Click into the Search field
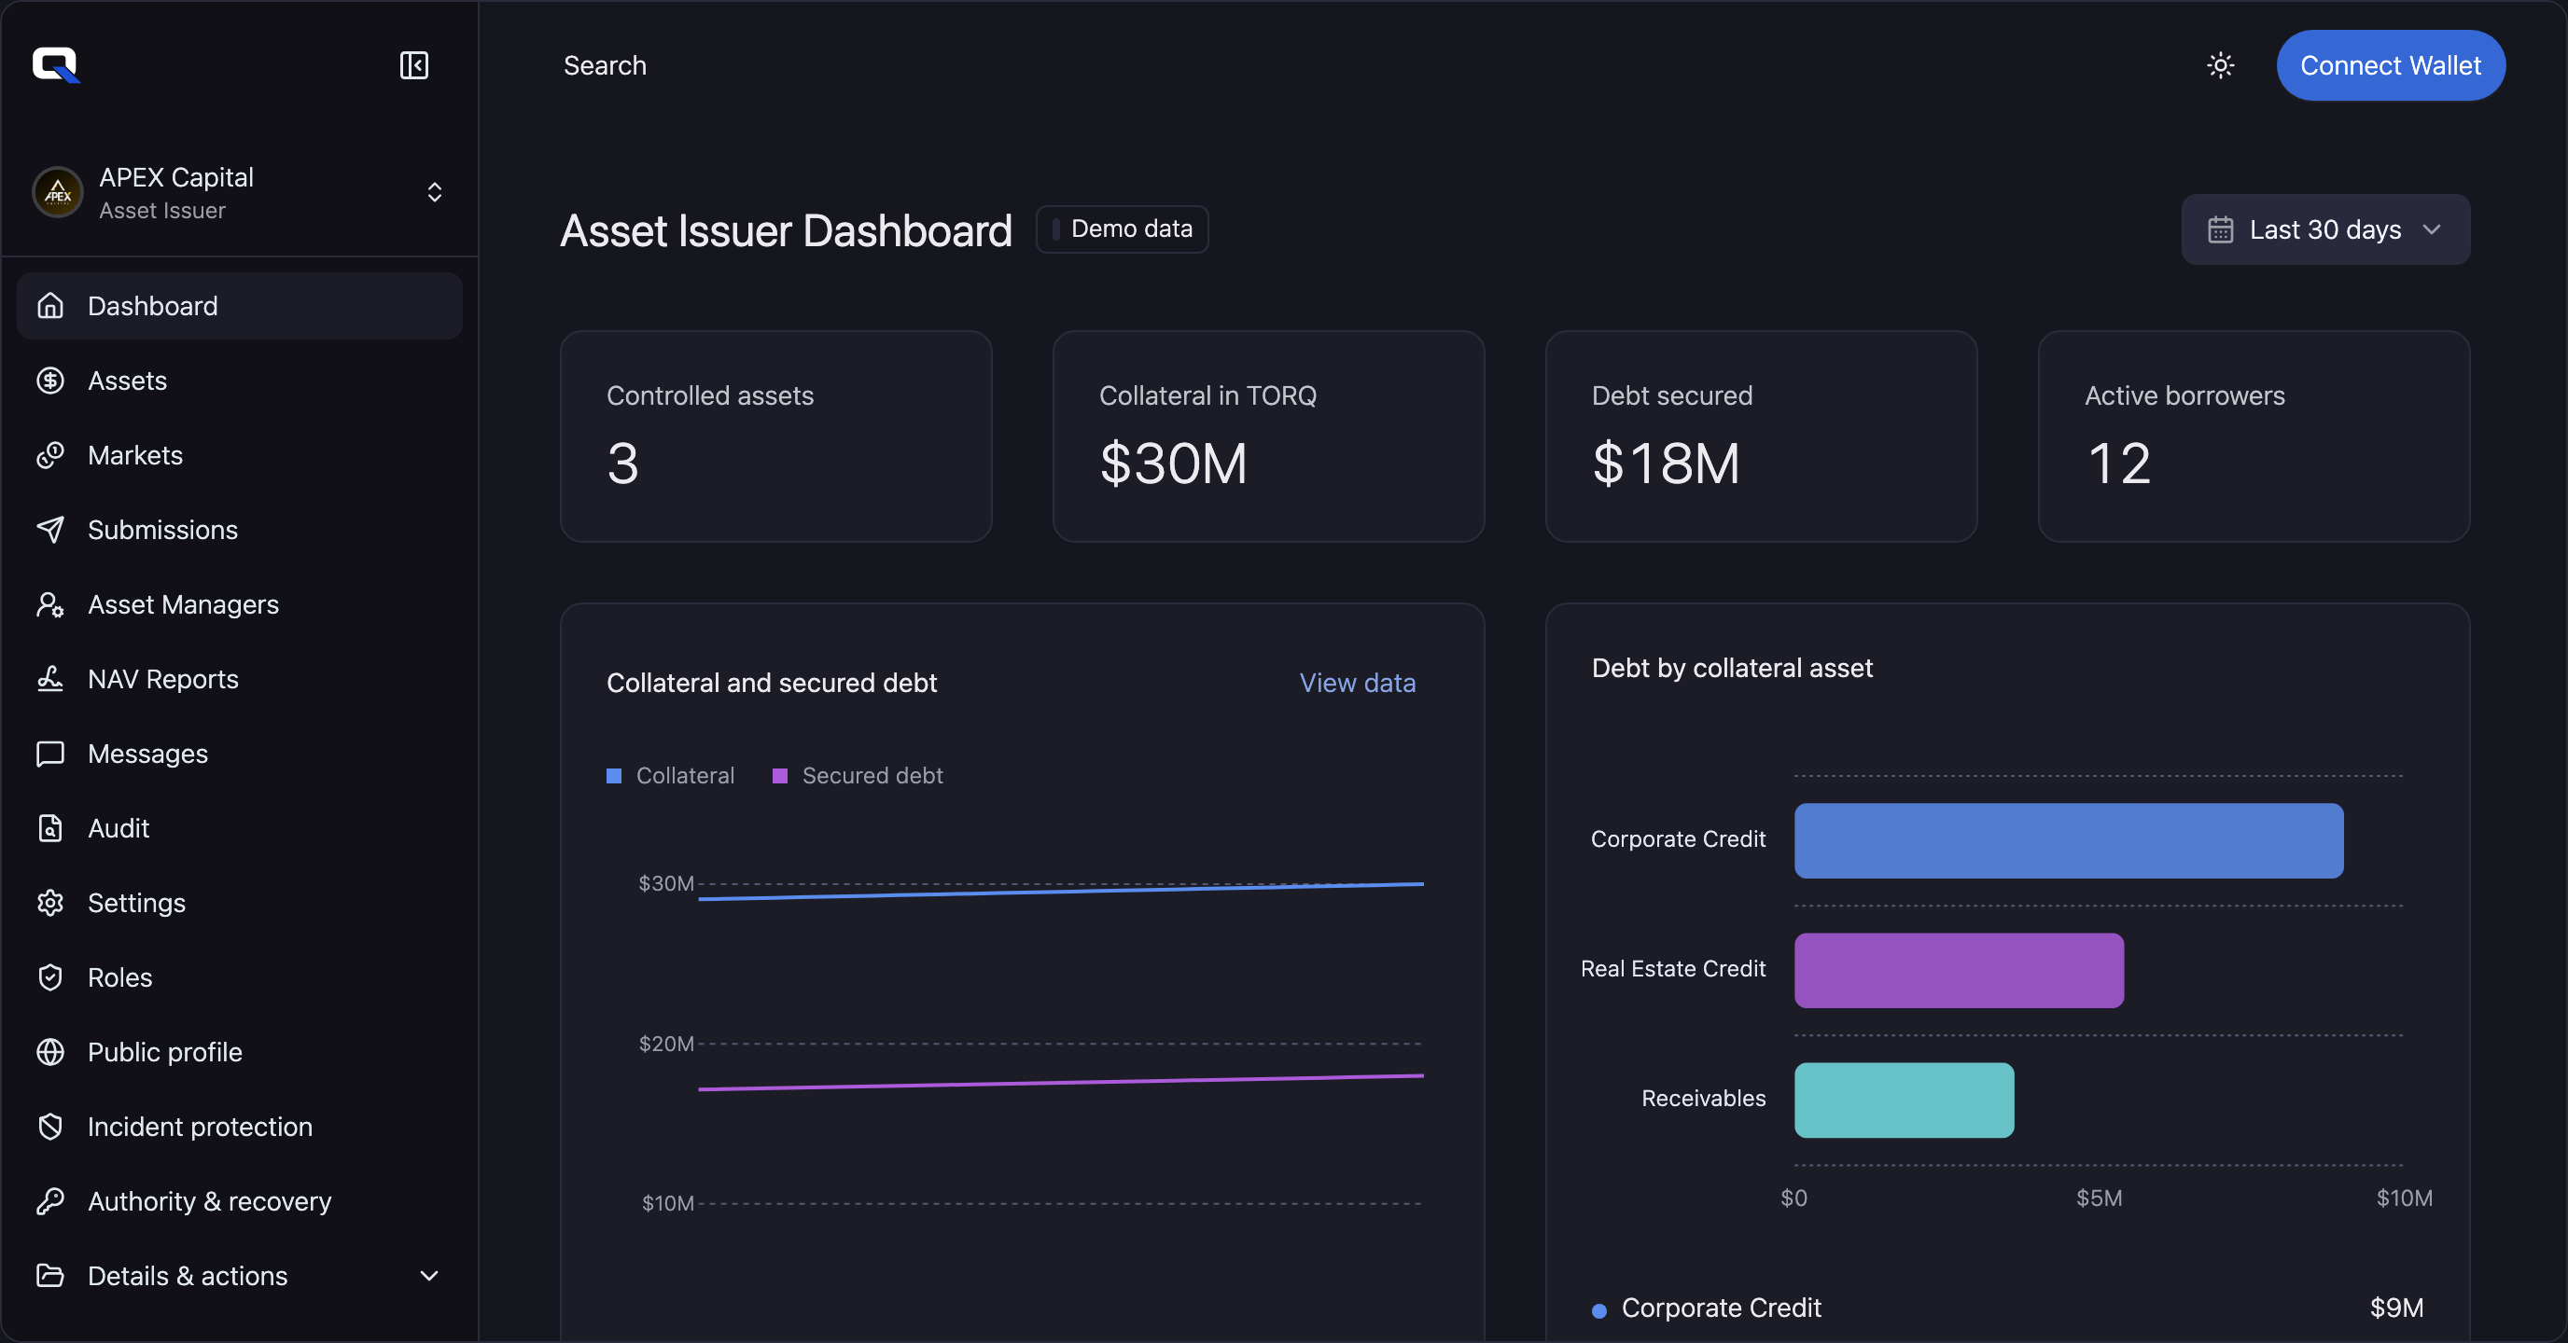The height and width of the screenshot is (1343, 2568). pyautogui.click(x=605, y=66)
